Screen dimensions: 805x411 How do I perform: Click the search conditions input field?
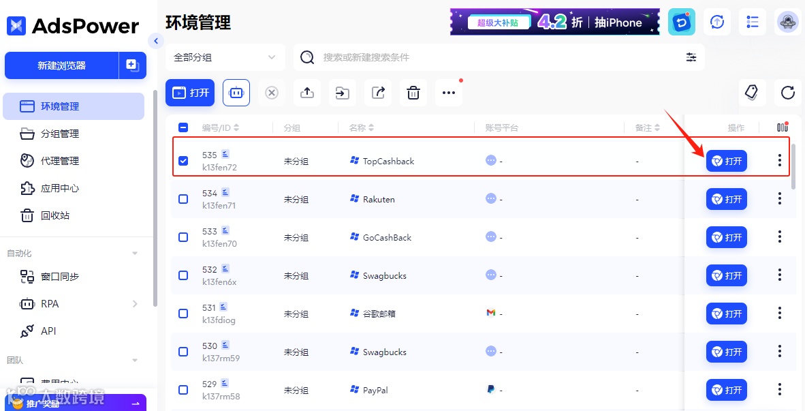click(498, 57)
